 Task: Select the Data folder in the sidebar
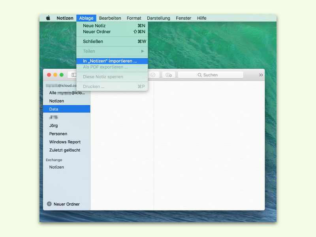[x=67, y=109]
